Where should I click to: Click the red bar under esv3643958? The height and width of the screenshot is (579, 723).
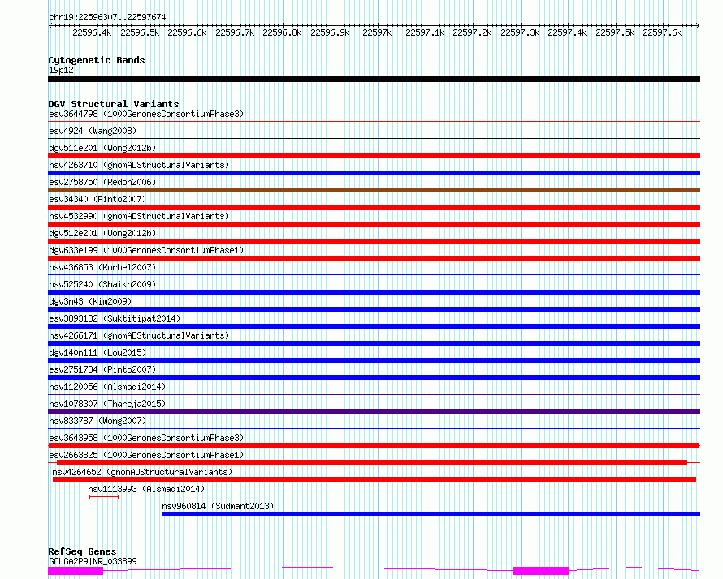374,446
